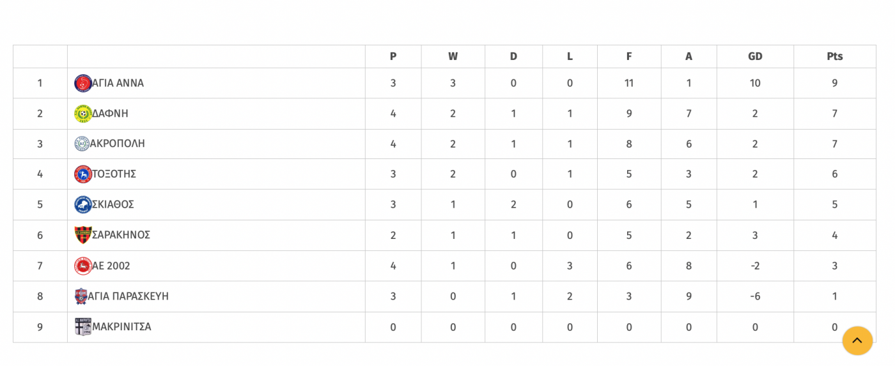Click the ΣΑΡΑΚΗΝΟΣ shield crest
The image size is (895, 366).
tap(83, 235)
